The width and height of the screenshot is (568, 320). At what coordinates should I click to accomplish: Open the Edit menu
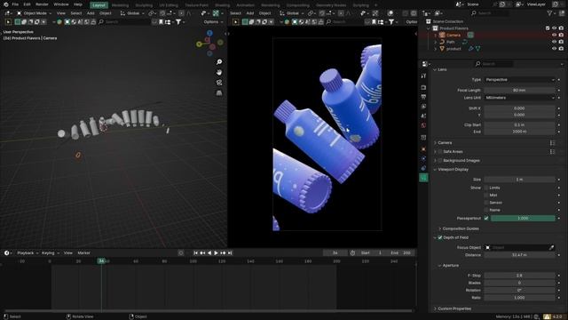pos(28,4)
